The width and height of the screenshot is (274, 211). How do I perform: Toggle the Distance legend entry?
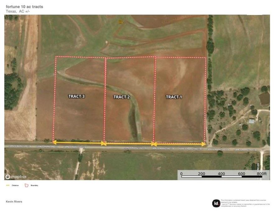tap(12, 185)
